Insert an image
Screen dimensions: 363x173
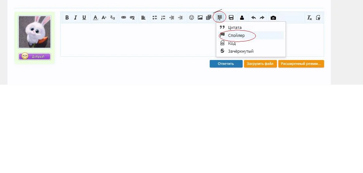coord(200,17)
